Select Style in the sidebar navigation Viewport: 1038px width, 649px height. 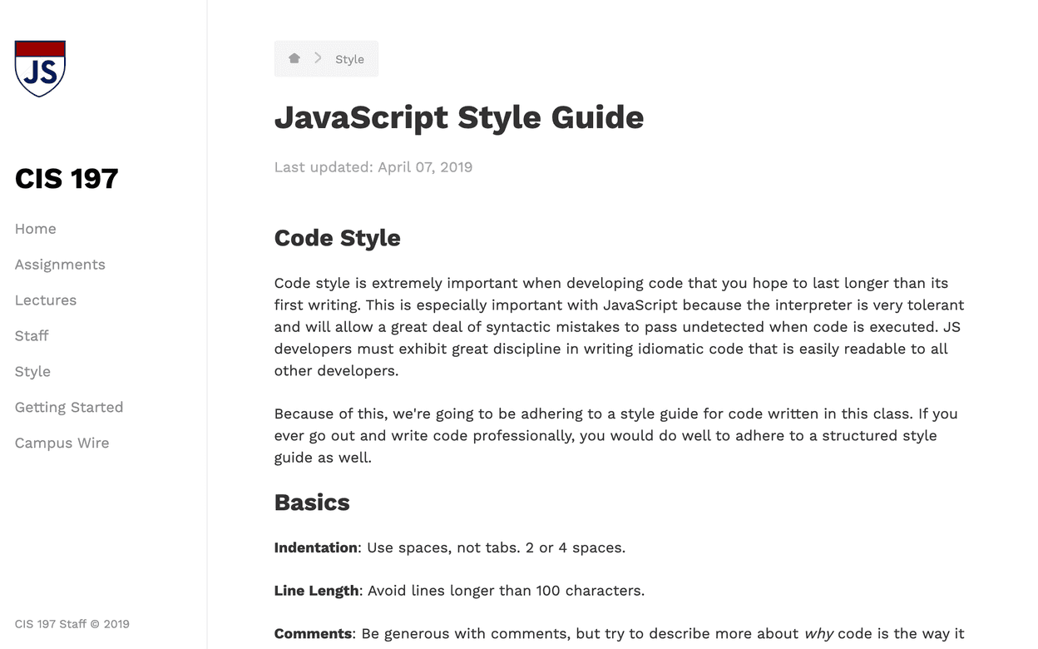(32, 372)
